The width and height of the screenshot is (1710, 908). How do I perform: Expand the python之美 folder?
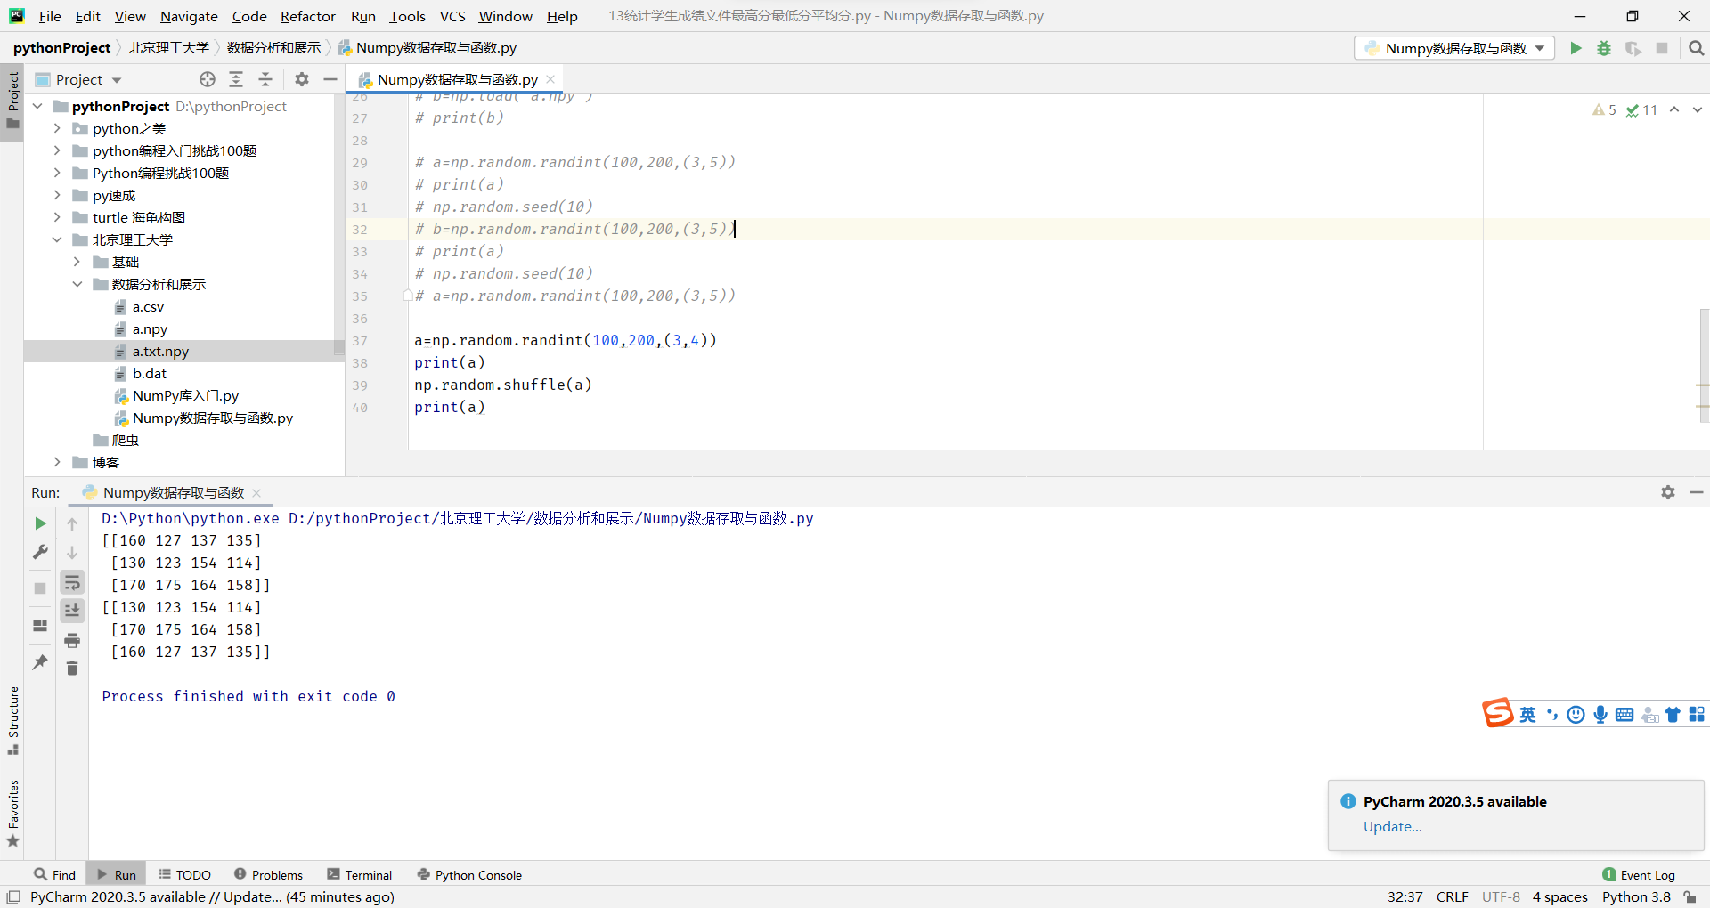pyautogui.click(x=57, y=128)
